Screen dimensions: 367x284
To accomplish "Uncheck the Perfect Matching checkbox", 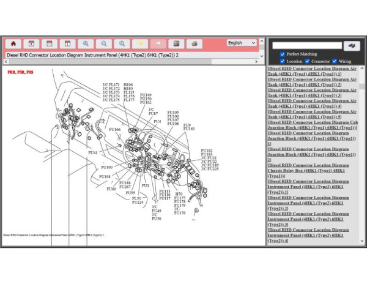I will (x=282, y=54).
